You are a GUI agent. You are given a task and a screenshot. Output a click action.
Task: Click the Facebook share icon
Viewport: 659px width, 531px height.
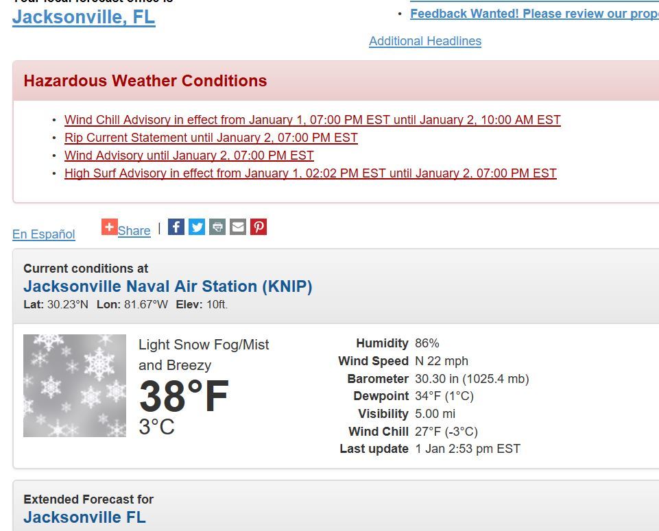pyautogui.click(x=176, y=227)
